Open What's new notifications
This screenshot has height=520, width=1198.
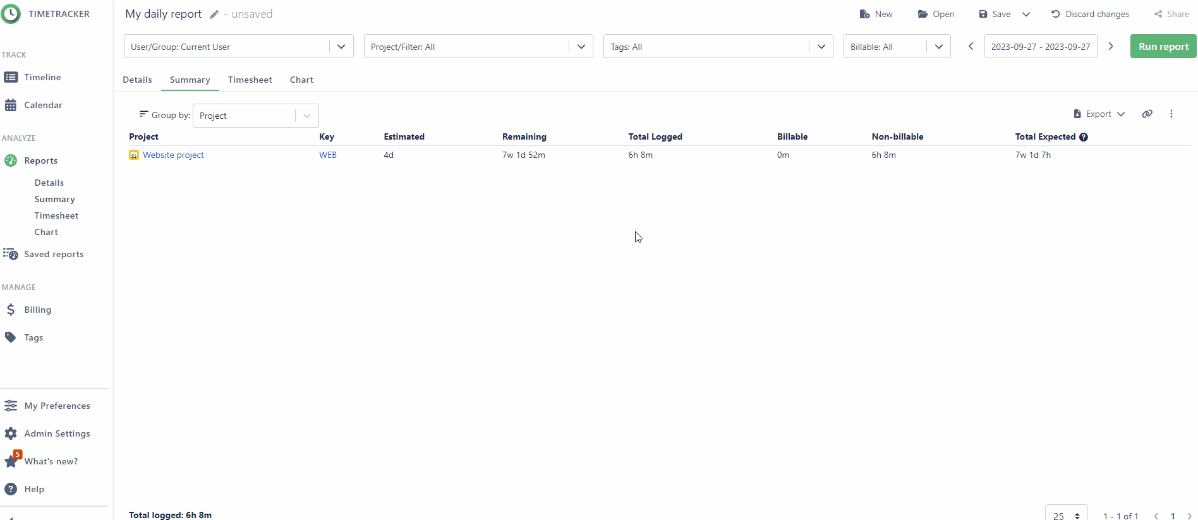[x=51, y=461]
